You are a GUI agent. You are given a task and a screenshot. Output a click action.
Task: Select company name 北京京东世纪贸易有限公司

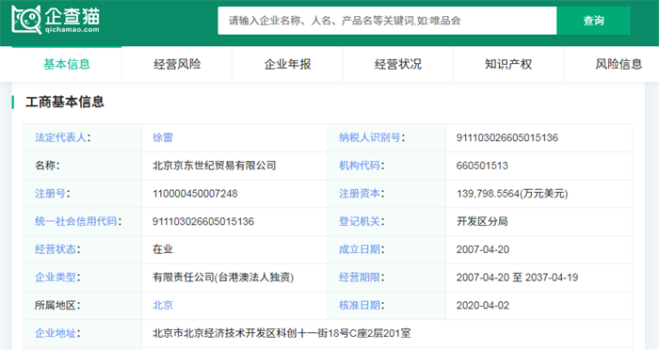pos(215,166)
